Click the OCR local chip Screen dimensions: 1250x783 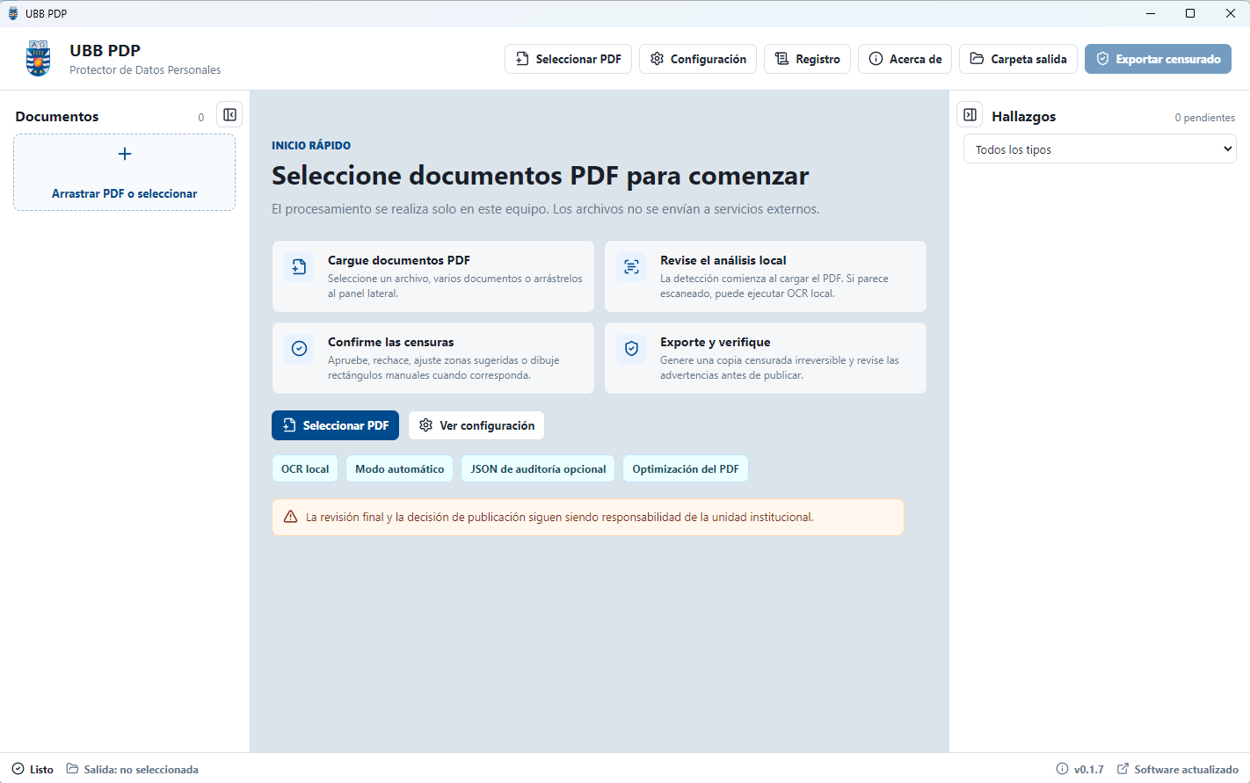point(305,469)
